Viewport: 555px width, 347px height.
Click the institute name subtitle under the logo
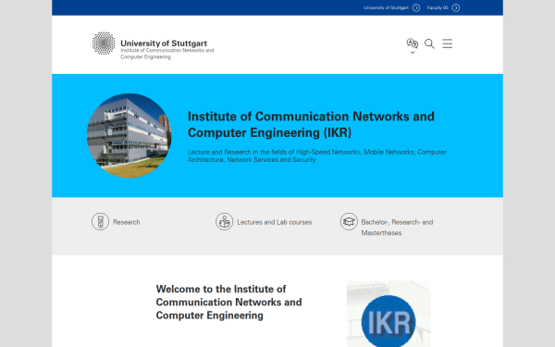tap(167, 54)
